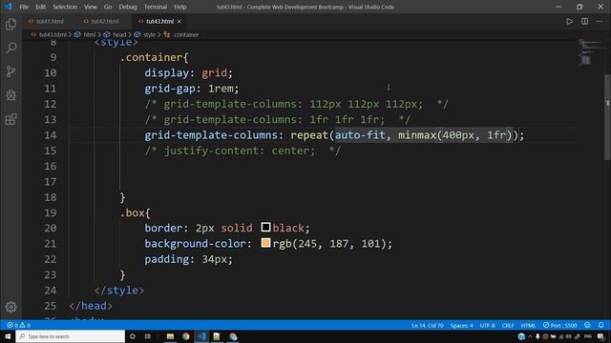Click Spaces: 4 indentation setting

pos(461,325)
